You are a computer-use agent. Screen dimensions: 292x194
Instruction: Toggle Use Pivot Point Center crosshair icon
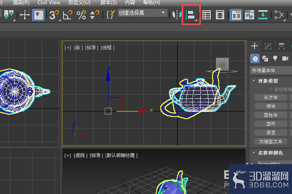click(25, 15)
